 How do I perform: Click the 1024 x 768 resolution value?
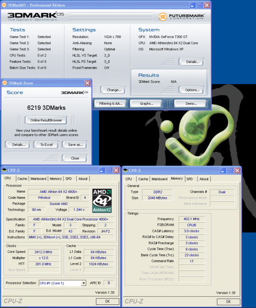click(112, 37)
